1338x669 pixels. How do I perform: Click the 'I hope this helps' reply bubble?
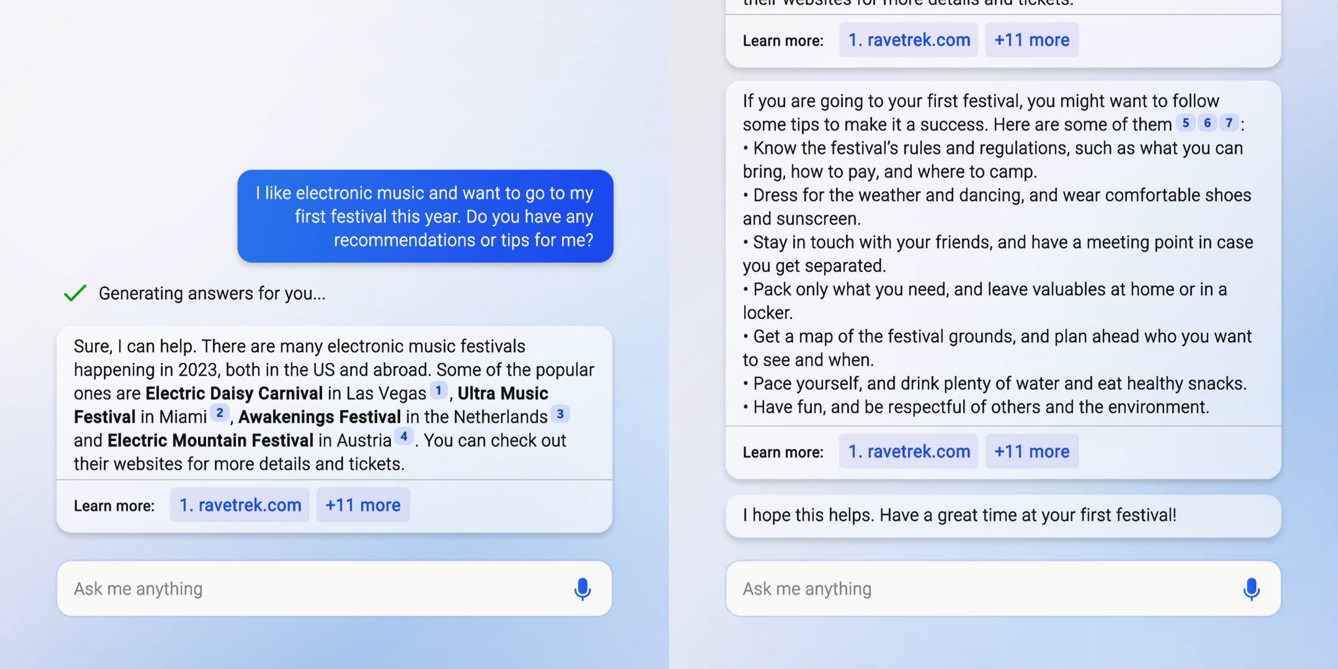(x=1003, y=516)
